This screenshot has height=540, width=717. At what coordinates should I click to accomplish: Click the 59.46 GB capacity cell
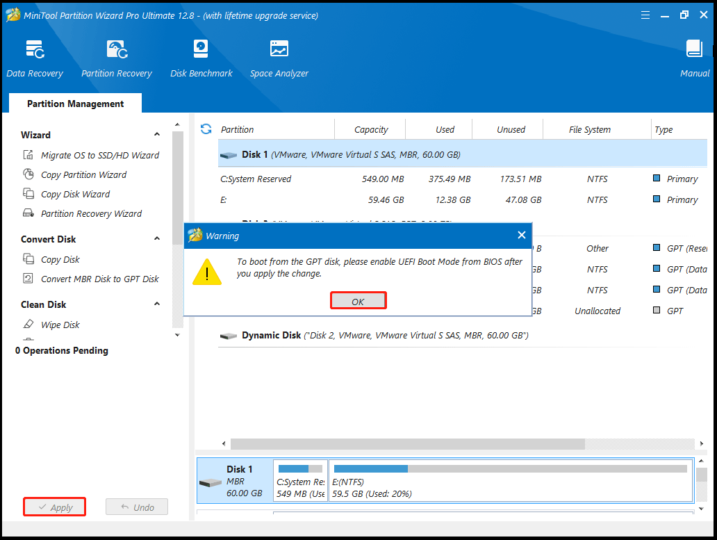386,200
